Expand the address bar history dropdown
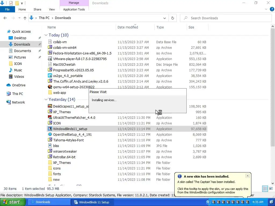 165,18
